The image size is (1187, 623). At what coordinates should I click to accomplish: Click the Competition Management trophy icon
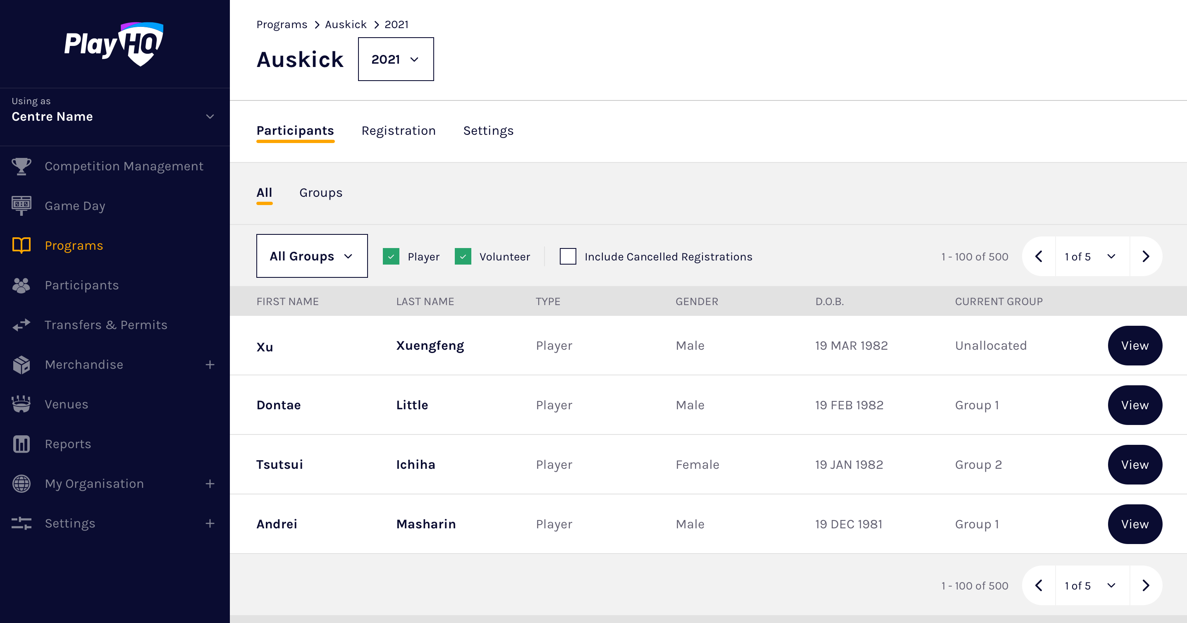[x=21, y=166]
